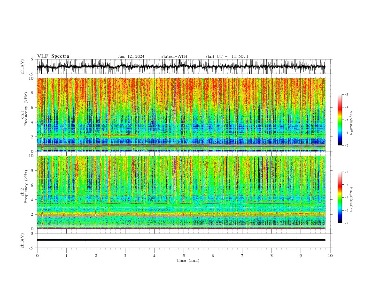Click the ch.1 spectrogram color scale bar
This screenshot has height=287, width=372.
[x=340, y=120]
